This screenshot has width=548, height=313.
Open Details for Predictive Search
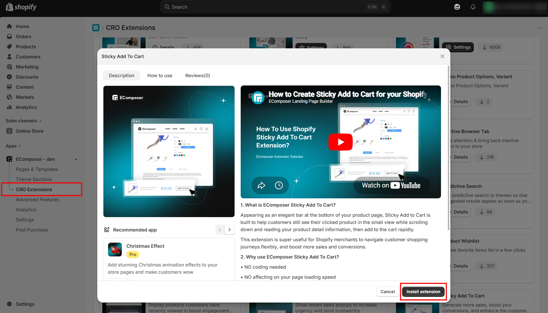[460, 212]
